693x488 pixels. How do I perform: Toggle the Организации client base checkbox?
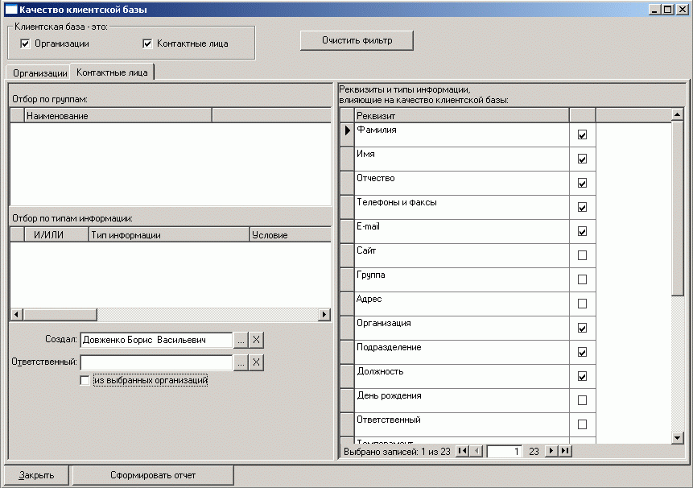click(x=25, y=43)
